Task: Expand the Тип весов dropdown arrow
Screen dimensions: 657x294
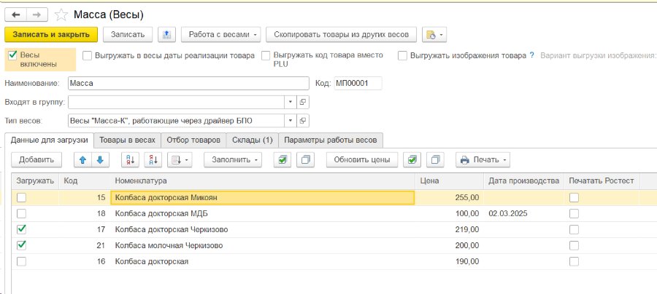Action: click(x=291, y=121)
